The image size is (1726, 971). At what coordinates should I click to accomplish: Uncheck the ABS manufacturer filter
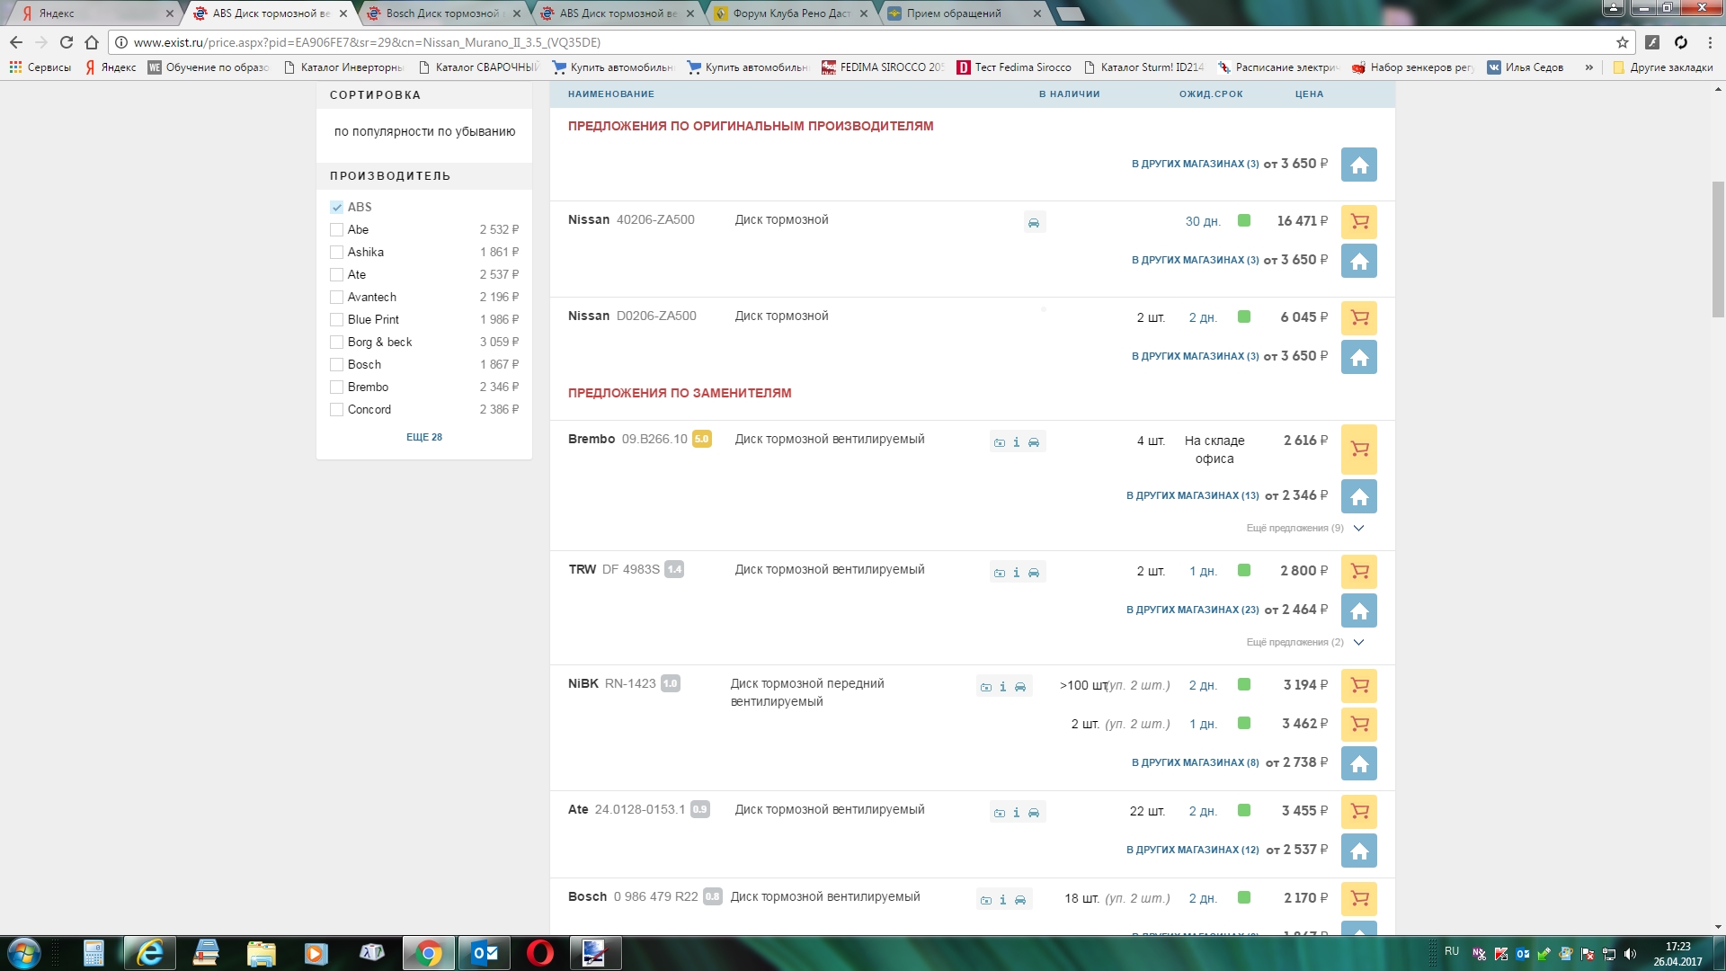click(x=337, y=207)
